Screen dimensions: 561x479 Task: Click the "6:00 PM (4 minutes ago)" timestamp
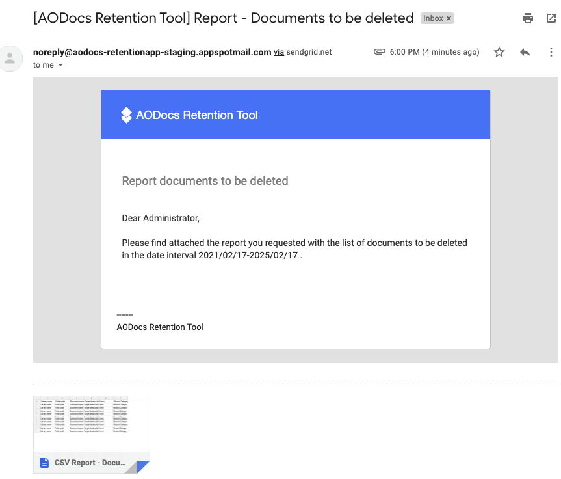(x=434, y=52)
